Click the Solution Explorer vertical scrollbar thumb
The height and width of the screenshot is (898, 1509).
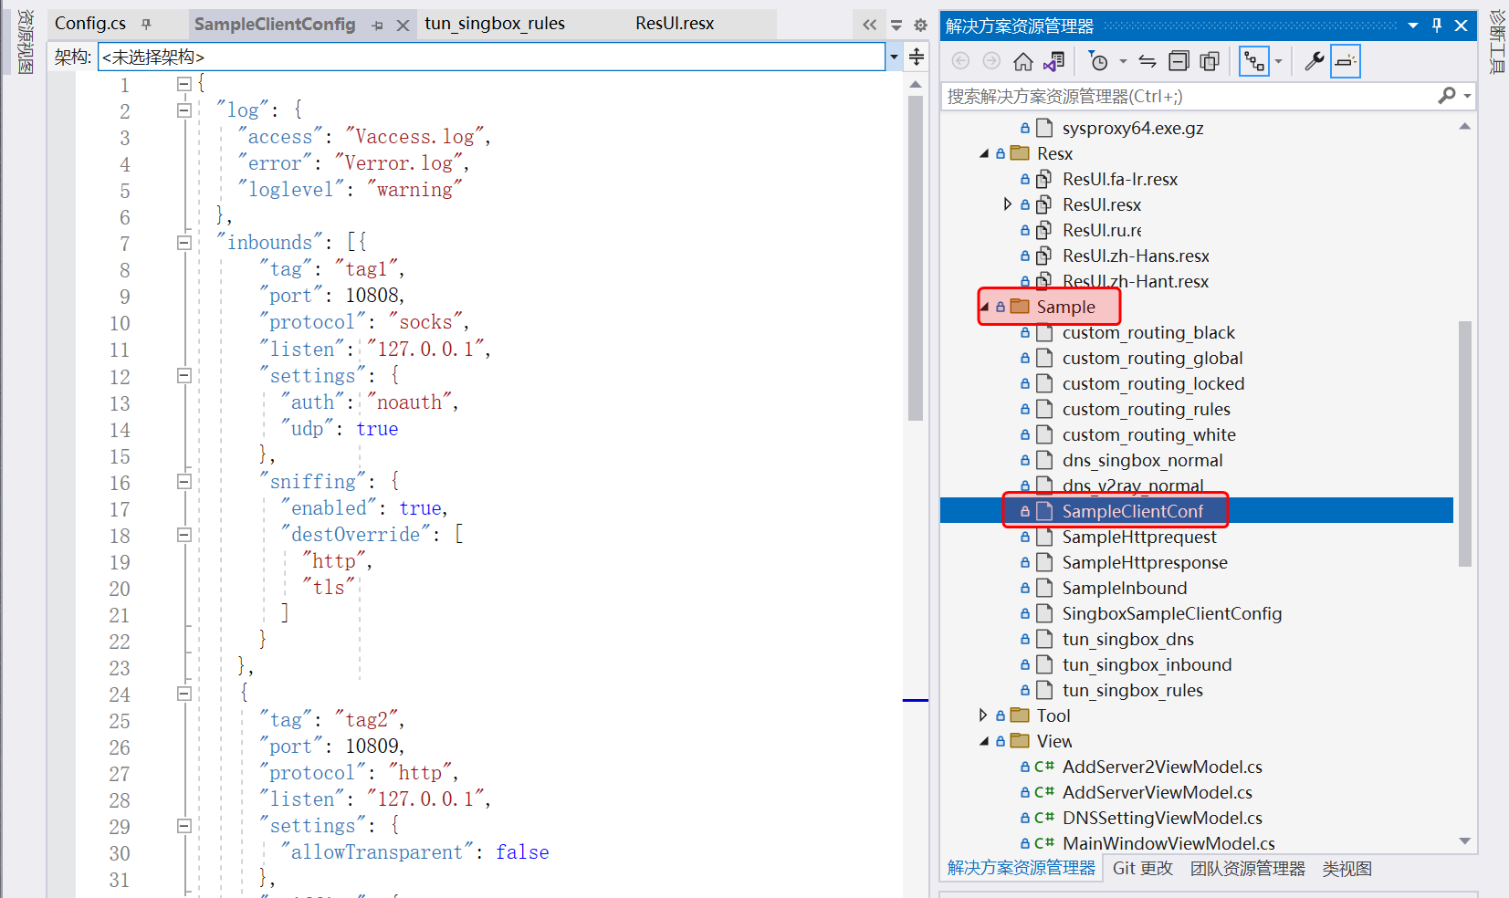(x=1464, y=443)
